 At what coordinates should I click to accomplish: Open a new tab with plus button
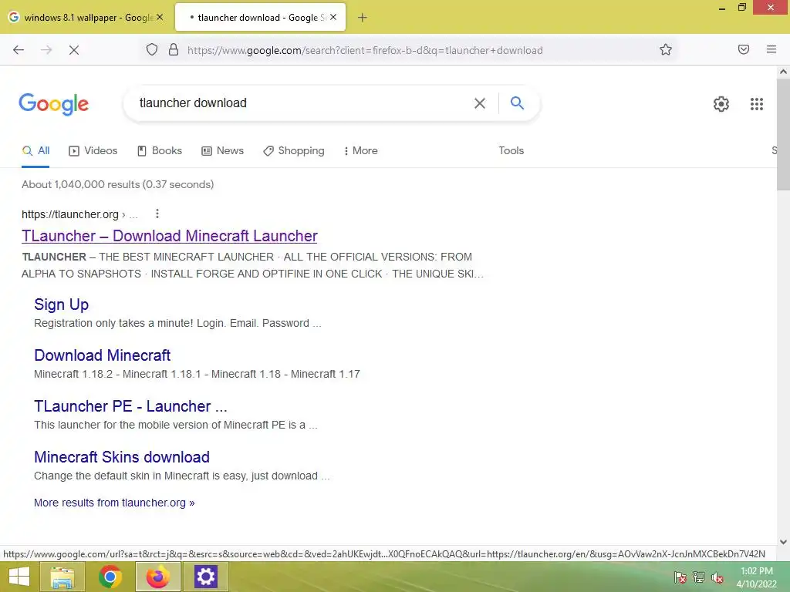363,18
